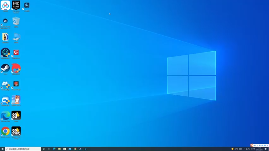The image size is (269, 151).
Task: Select the face folder icon on desktop
Action: [x=5, y=38]
